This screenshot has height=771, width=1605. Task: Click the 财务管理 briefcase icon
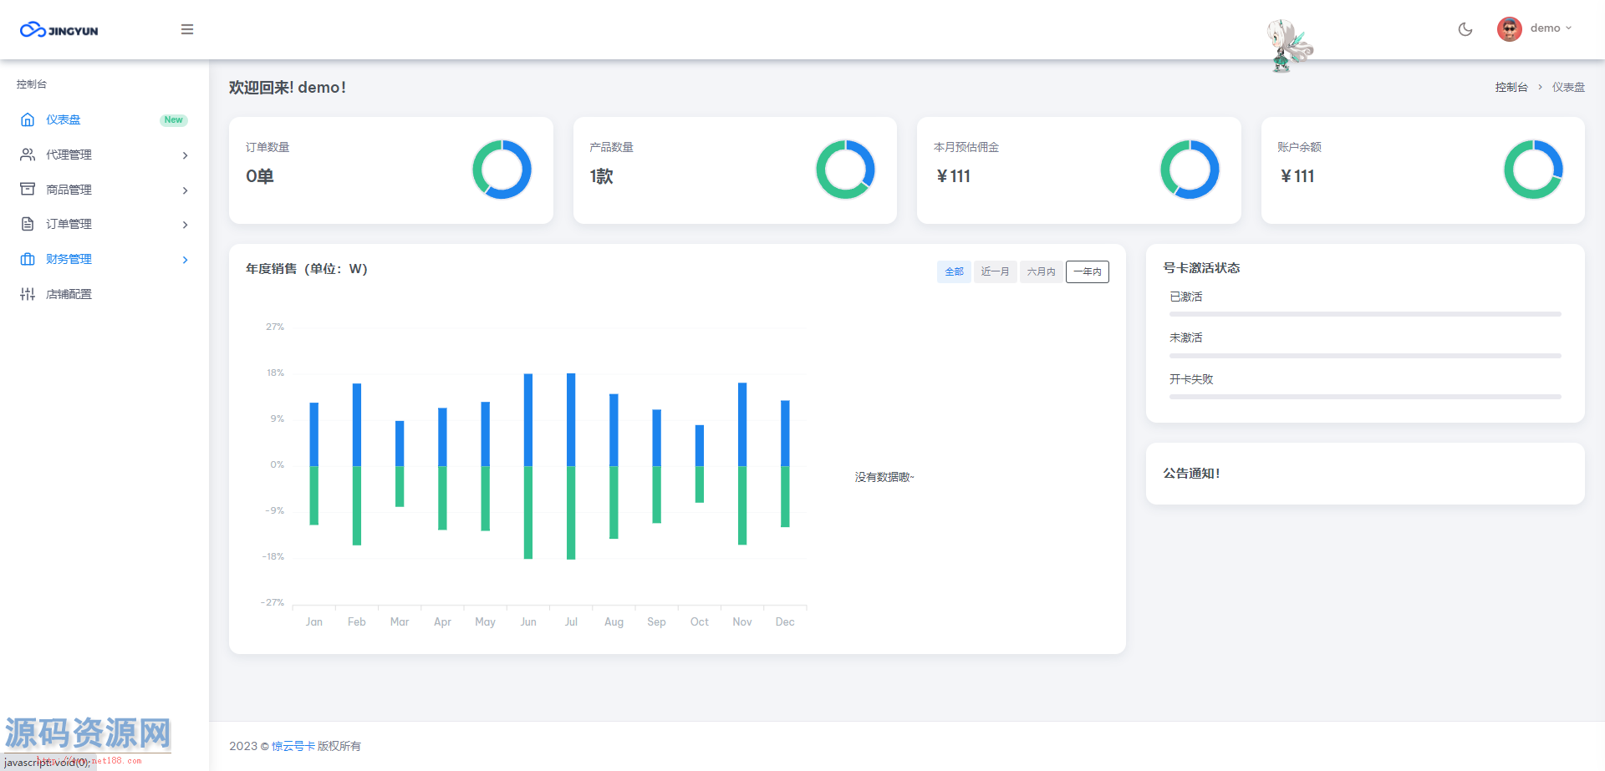pyautogui.click(x=28, y=259)
